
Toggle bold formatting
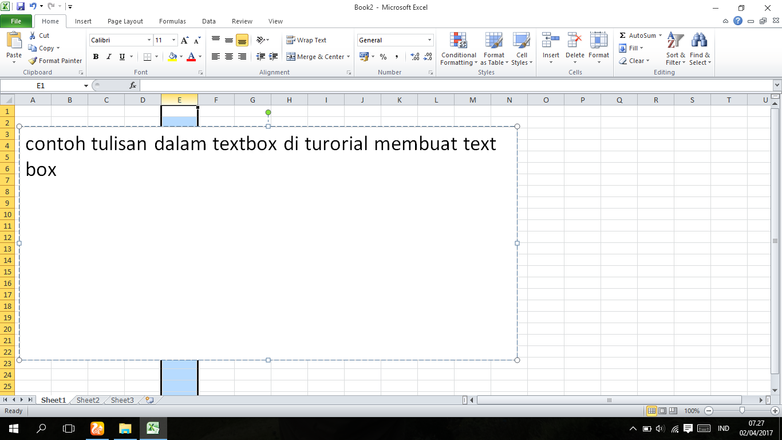coord(96,57)
